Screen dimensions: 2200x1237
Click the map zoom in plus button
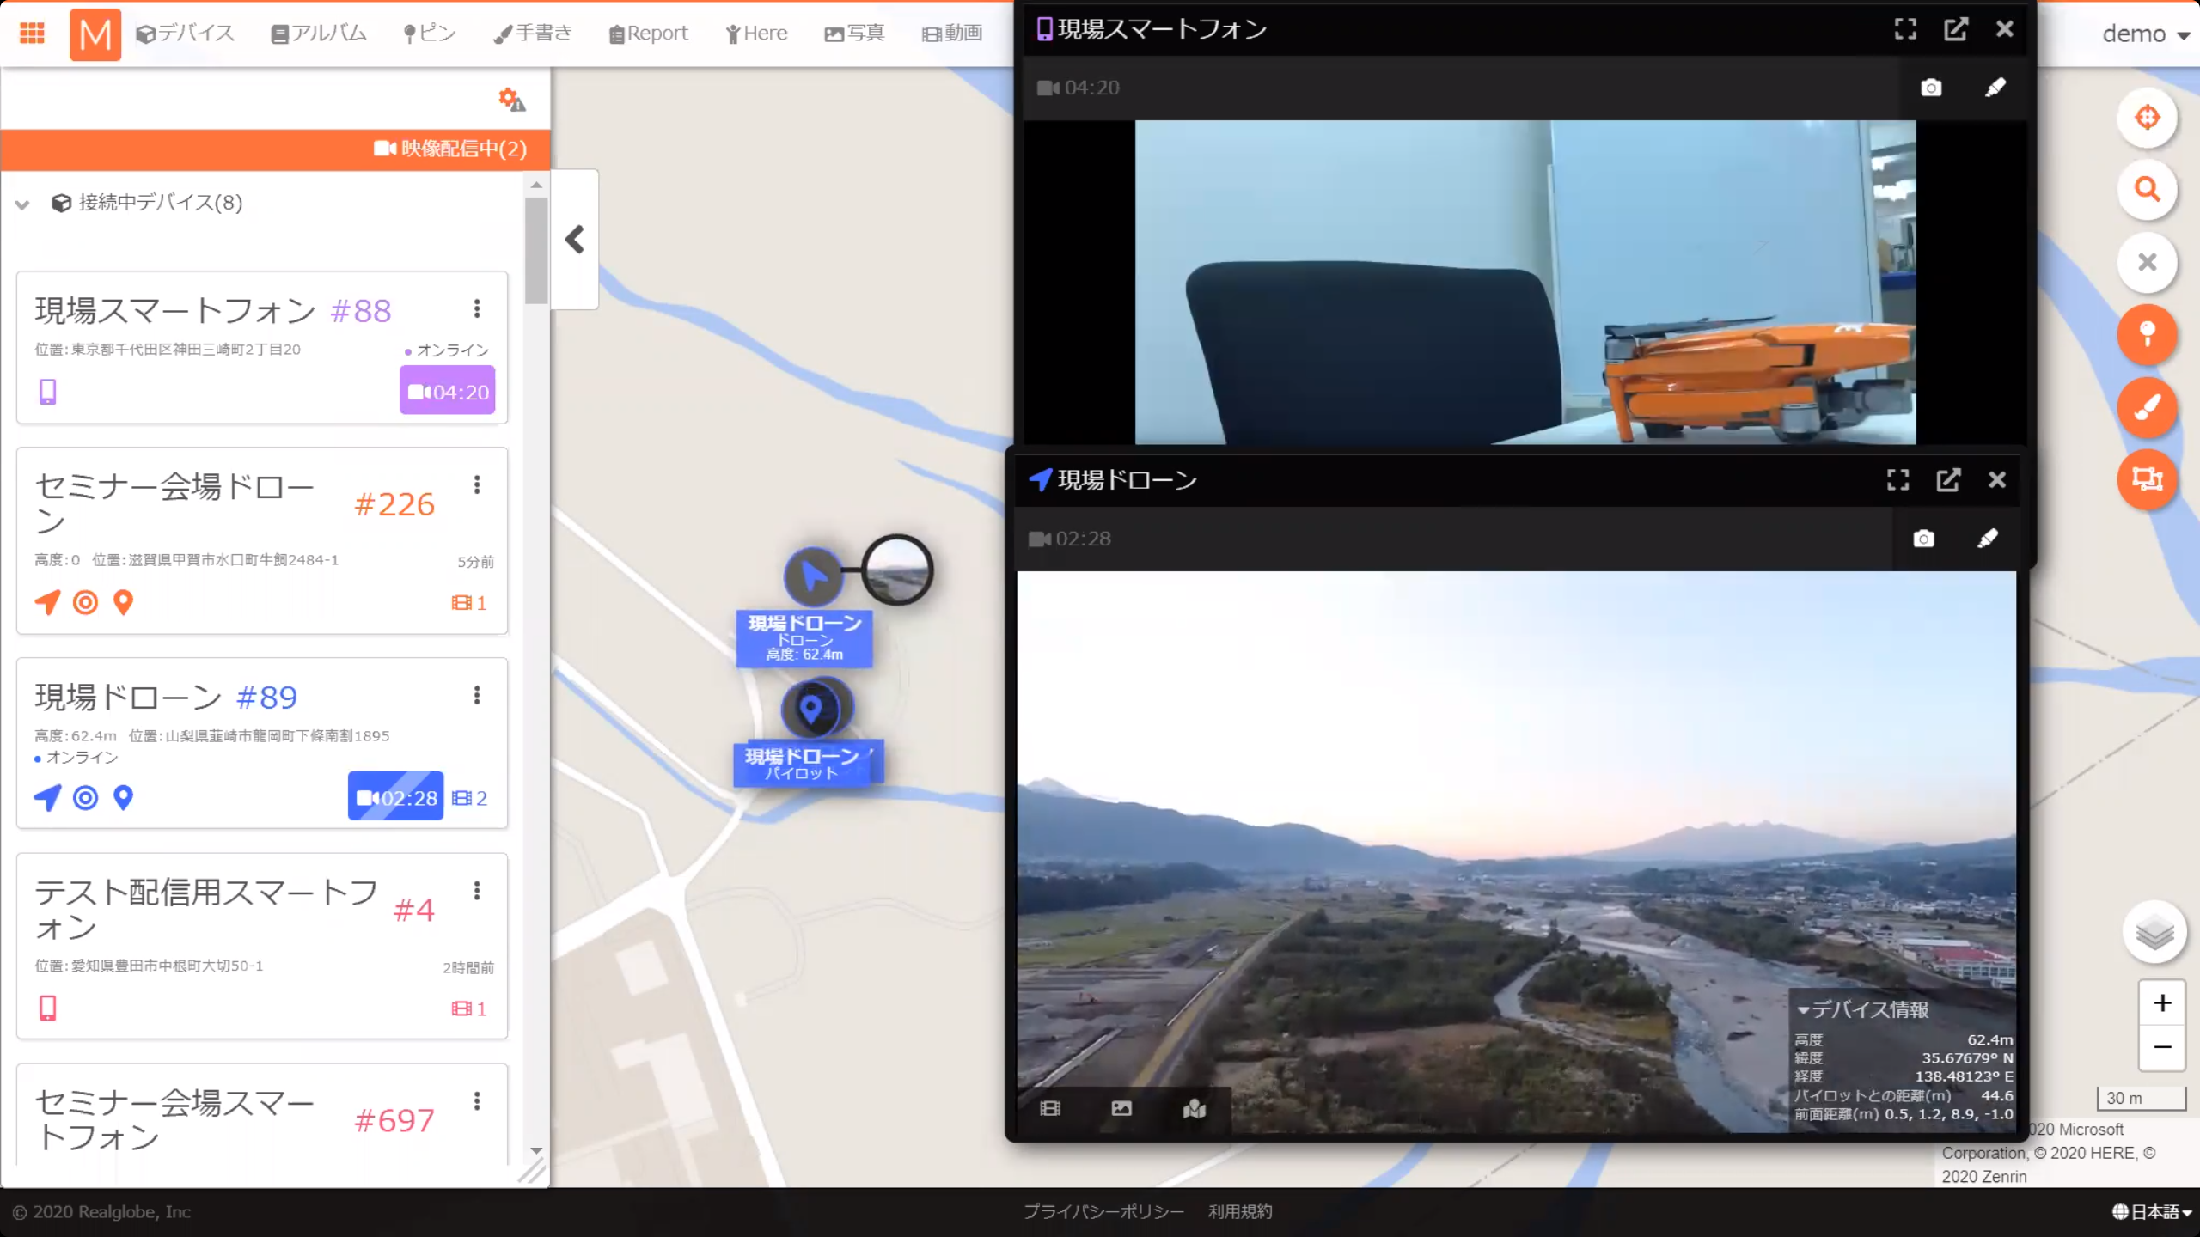pos(2162,1003)
